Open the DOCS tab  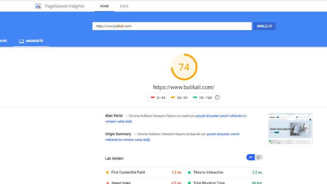click(x=124, y=6)
